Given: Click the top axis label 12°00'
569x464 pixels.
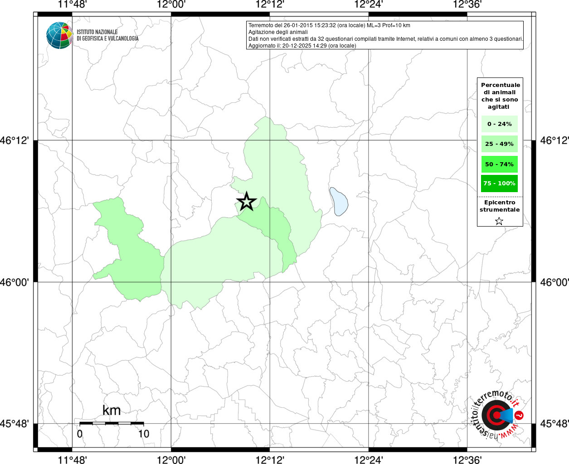Looking at the screenshot, I should click(171, 5).
